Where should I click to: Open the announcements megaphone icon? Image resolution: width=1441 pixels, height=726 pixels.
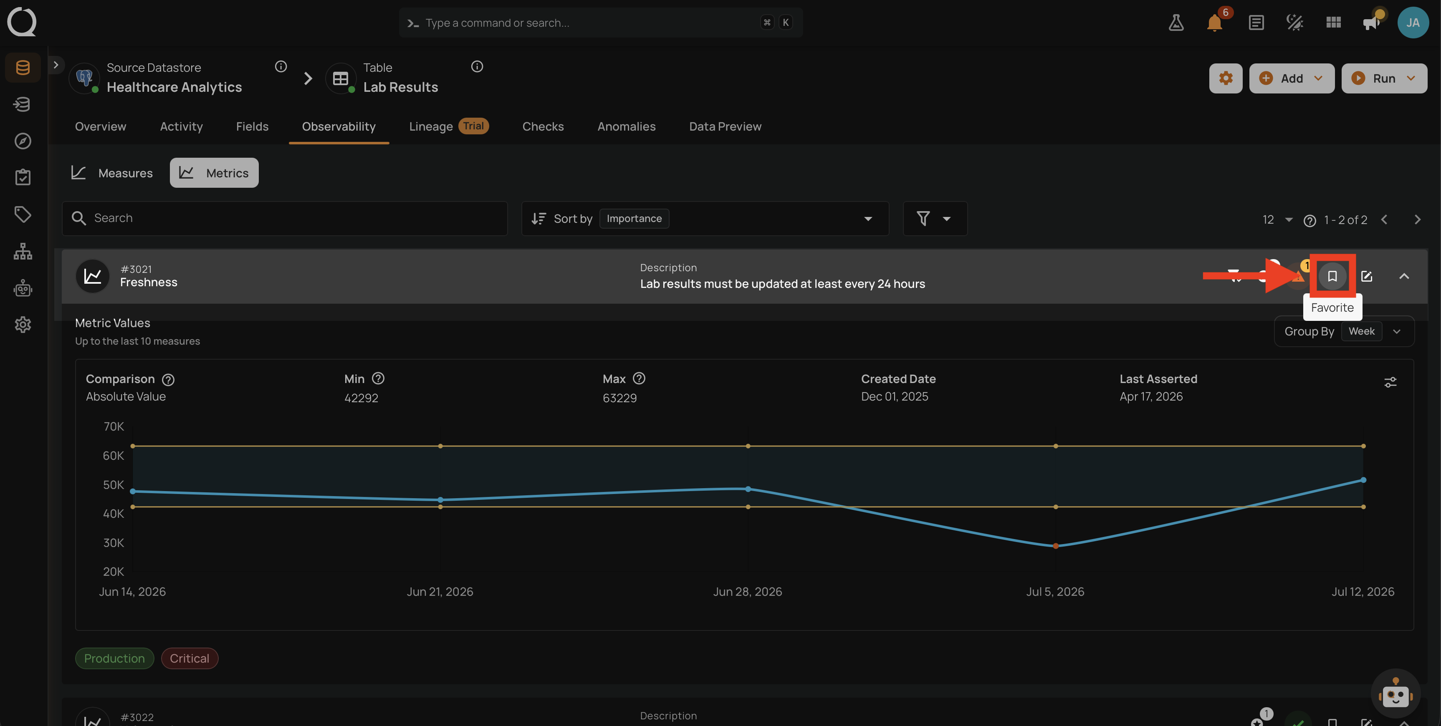[x=1371, y=23]
